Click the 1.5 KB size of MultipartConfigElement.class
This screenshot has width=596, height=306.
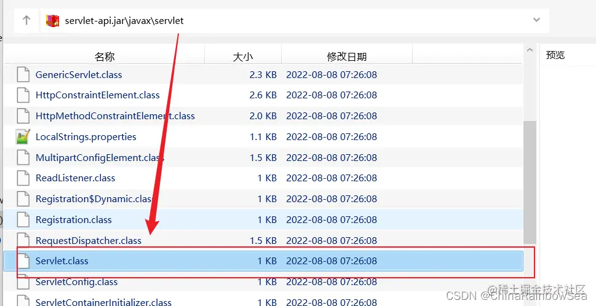coord(263,157)
